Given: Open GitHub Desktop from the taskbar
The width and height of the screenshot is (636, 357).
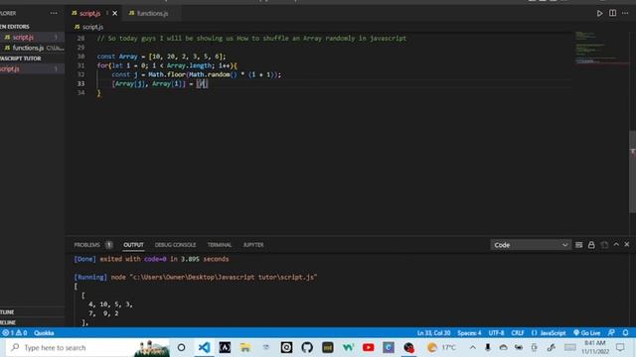Looking at the screenshot, I should coord(307,348).
